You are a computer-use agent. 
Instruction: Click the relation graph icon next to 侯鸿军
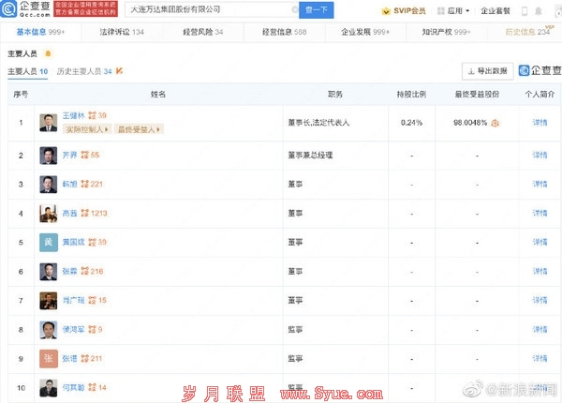pos(92,329)
